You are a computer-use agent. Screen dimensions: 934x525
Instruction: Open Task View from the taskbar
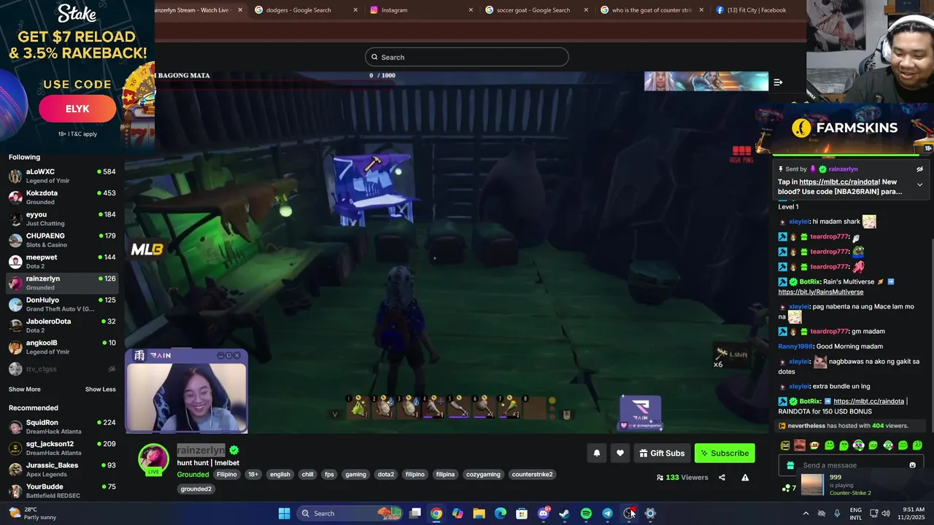[x=415, y=513]
